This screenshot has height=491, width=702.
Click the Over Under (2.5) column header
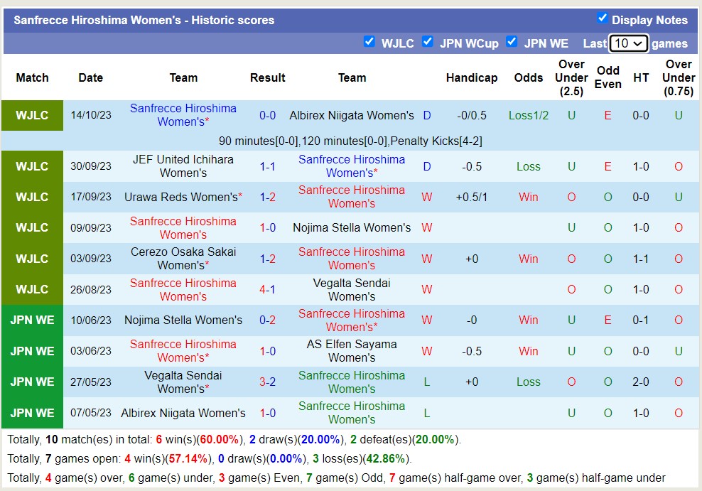pos(571,77)
